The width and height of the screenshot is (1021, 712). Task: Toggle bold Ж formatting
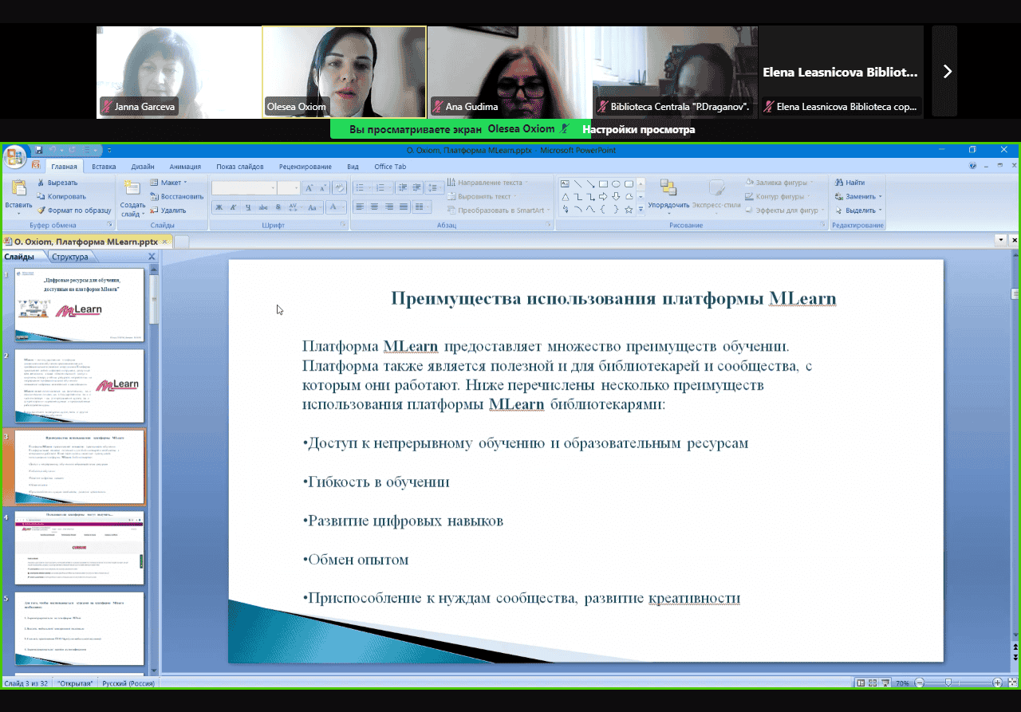coord(218,207)
